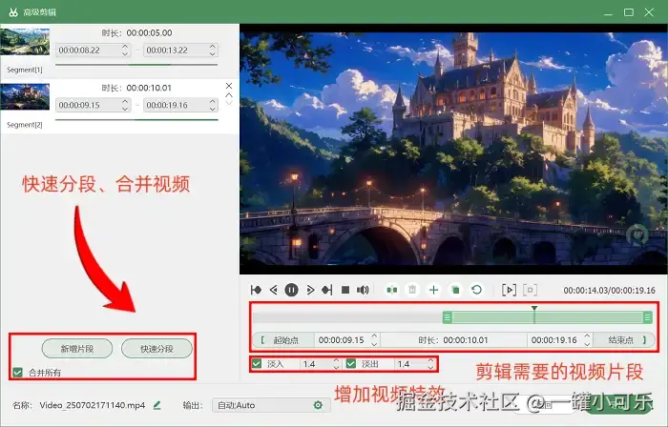Screen dimensions: 668x427
Task: Minimize the 高级剪辑 window
Action: 608,13
